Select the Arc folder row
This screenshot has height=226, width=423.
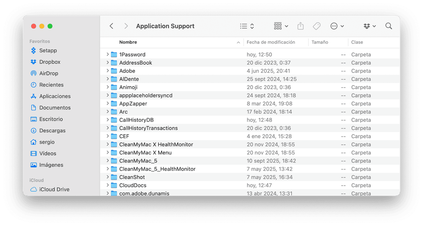coord(123,112)
